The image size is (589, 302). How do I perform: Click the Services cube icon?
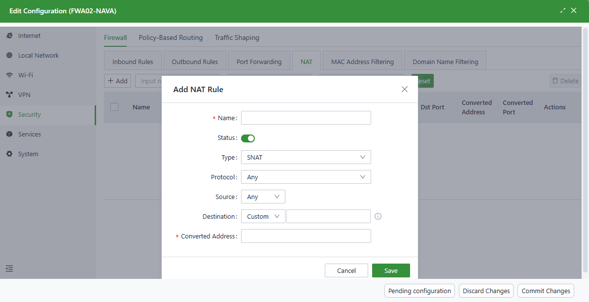(x=9, y=134)
